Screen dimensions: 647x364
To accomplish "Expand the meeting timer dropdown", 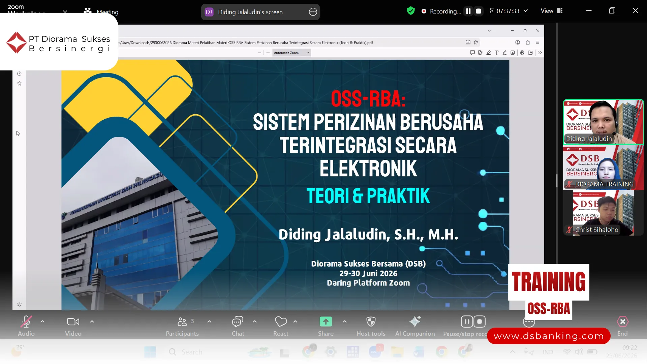I will [x=526, y=11].
